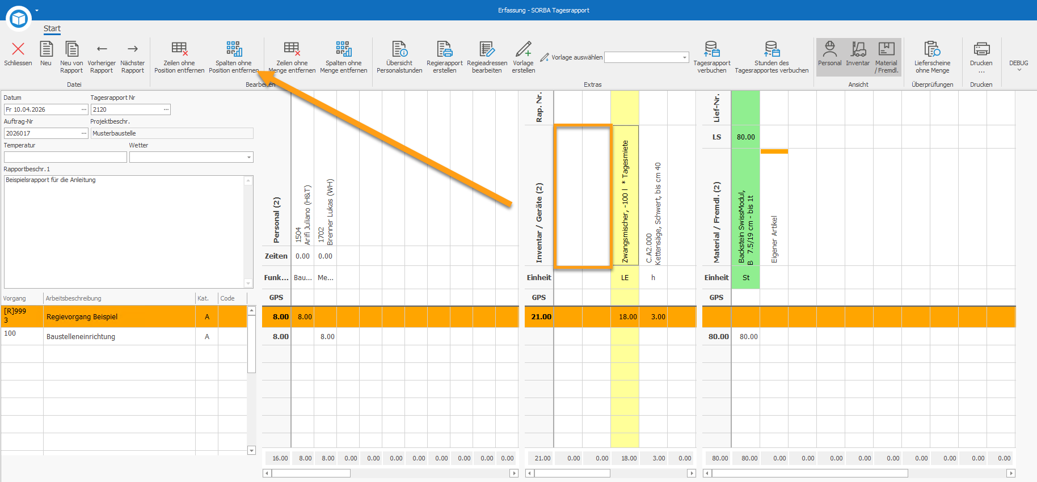Image resolution: width=1037 pixels, height=482 pixels.
Task: Expand the Wetter combo box
Action: [x=248, y=158]
